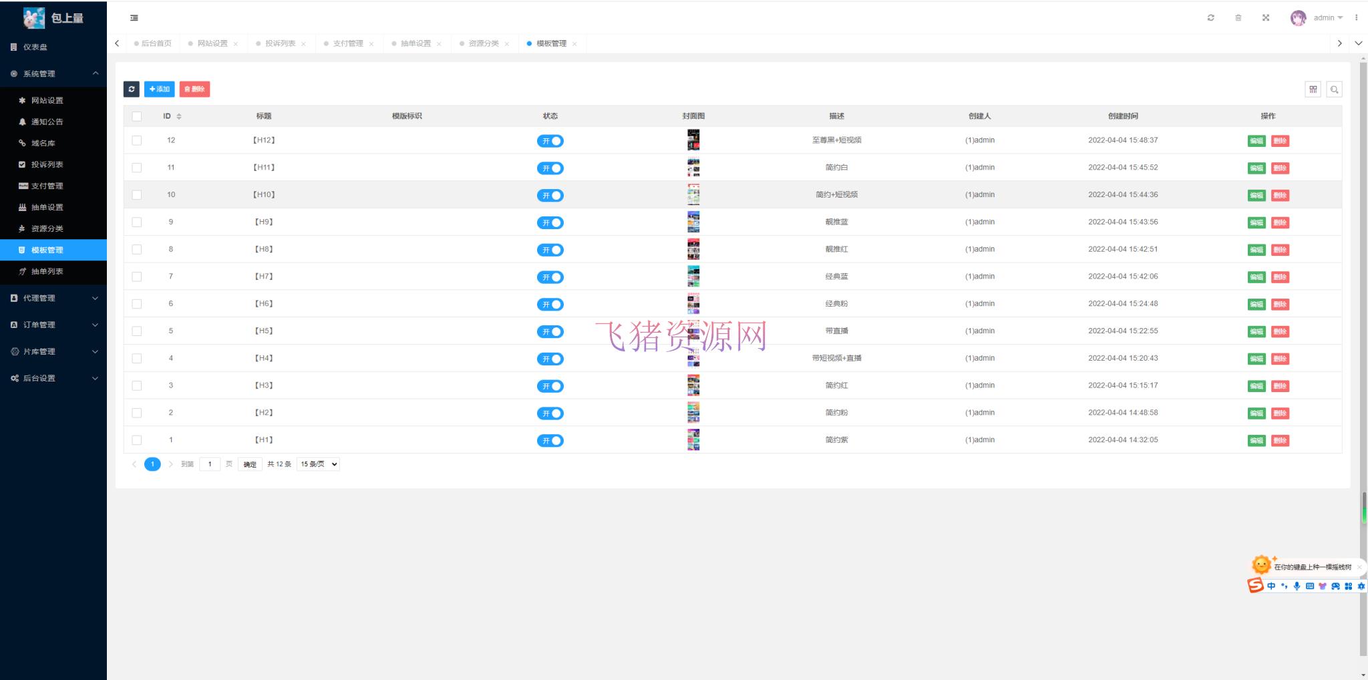1368x680 pixels.
Task: Collapse the sidebar via hamburger icon
Action: pos(134,18)
